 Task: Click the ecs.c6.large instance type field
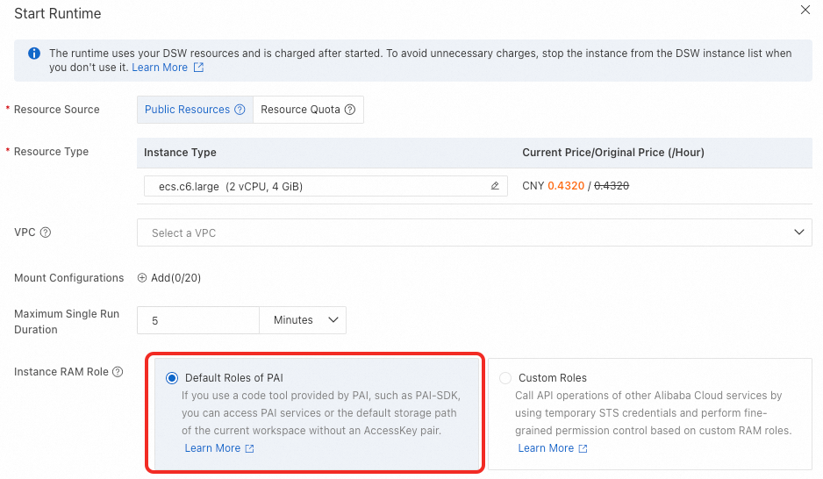(x=316, y=186)
